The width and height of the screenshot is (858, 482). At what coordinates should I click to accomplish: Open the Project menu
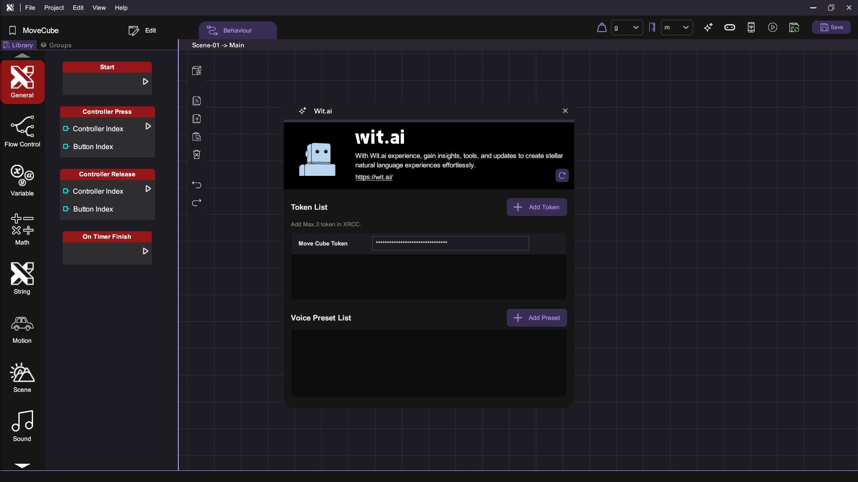(x=54, y=8)
